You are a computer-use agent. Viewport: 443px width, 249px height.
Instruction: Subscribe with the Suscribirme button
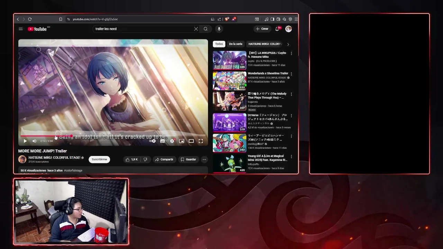(x=99, y=159)
